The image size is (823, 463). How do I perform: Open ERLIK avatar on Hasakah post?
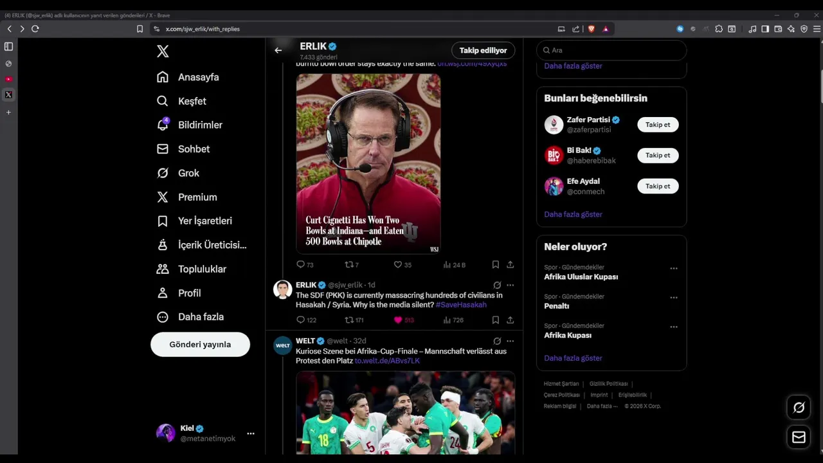[x=282, y=289]
